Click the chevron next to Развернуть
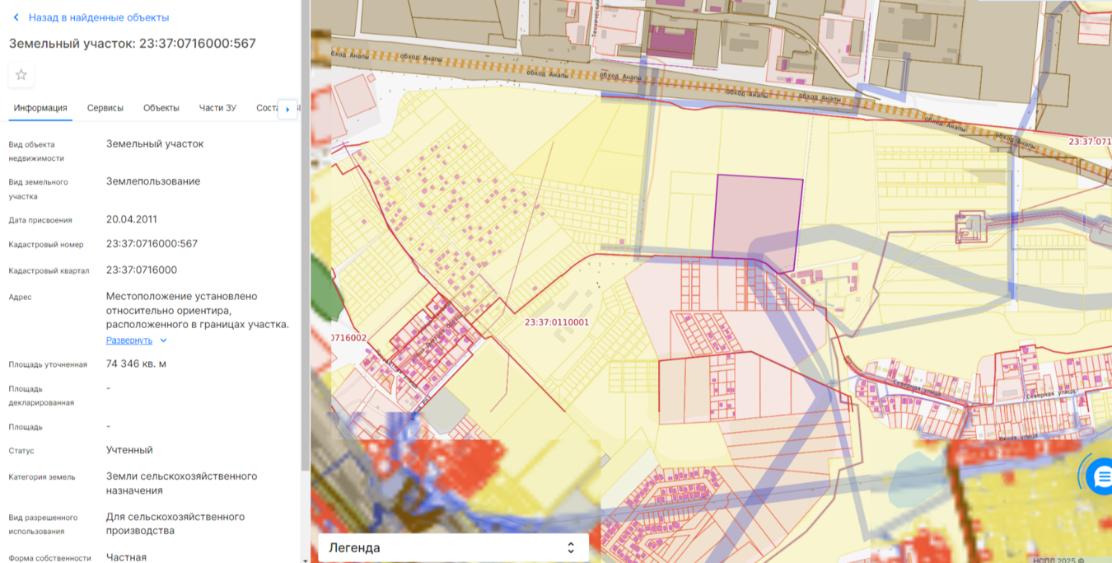Screen dimensions: 1112x563 [163, 340]
